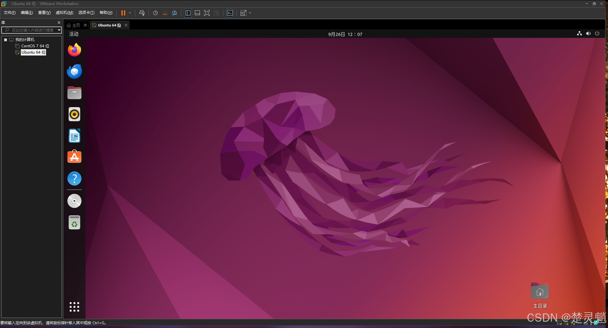Click the stretch guest display icon
Viewport: 608px width, 328px height.
coord(243,13)
